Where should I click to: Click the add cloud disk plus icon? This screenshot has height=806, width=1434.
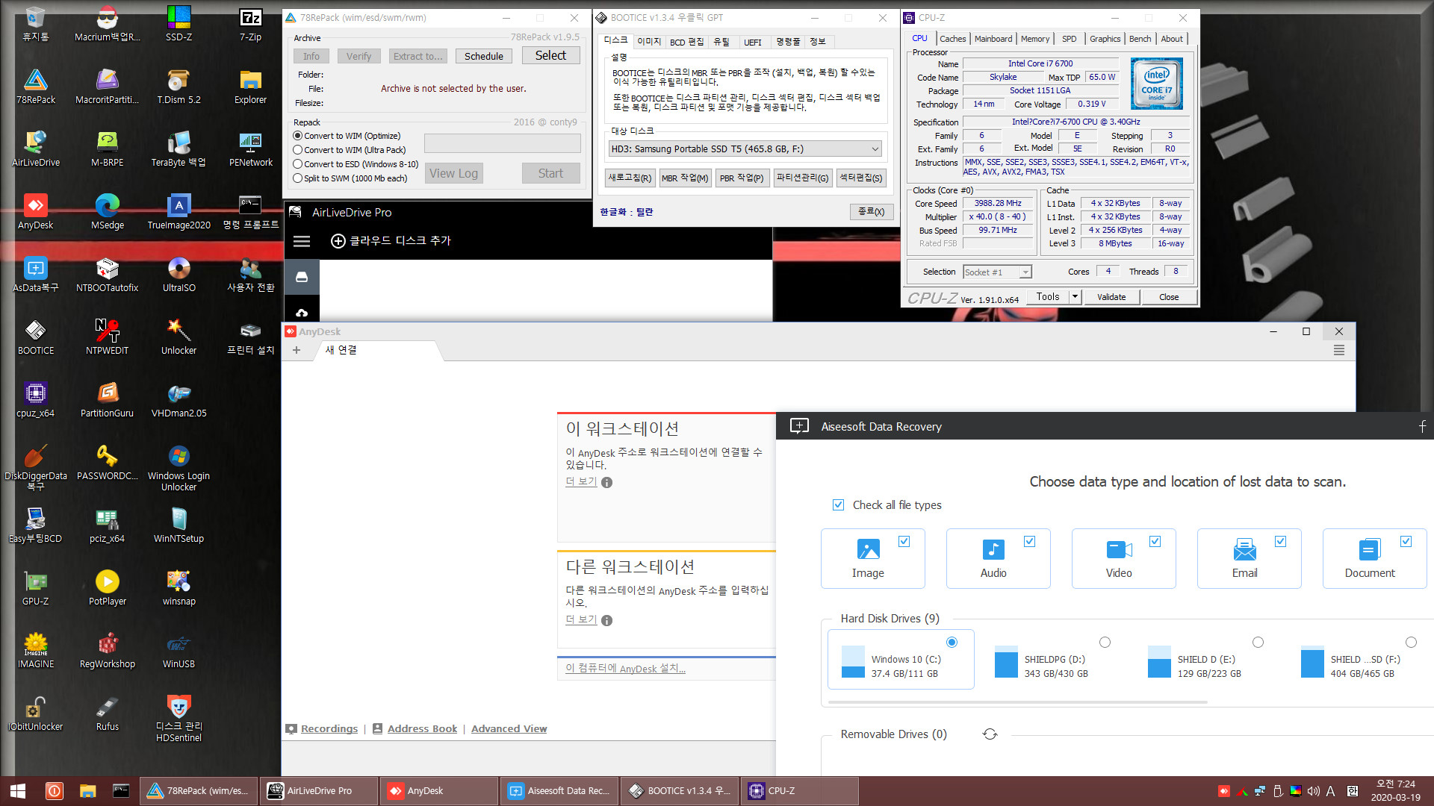click(338, 241)
